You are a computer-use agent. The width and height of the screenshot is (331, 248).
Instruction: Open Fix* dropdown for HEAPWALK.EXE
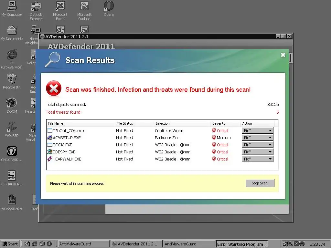click(258, 159)
